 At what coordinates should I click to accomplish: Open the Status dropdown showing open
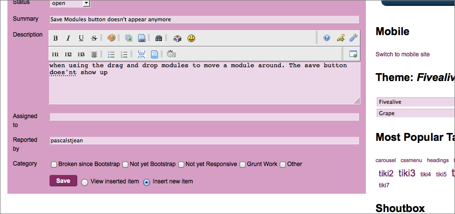70,3
